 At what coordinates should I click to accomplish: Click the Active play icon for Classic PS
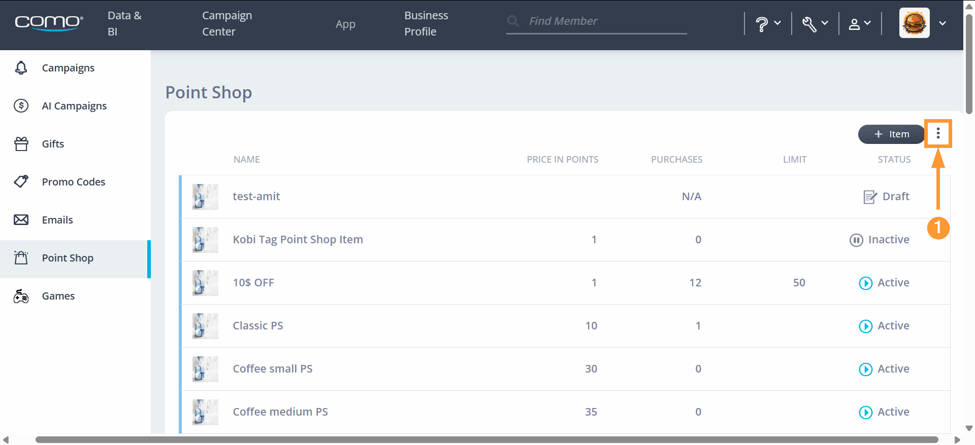click(865, 326)
